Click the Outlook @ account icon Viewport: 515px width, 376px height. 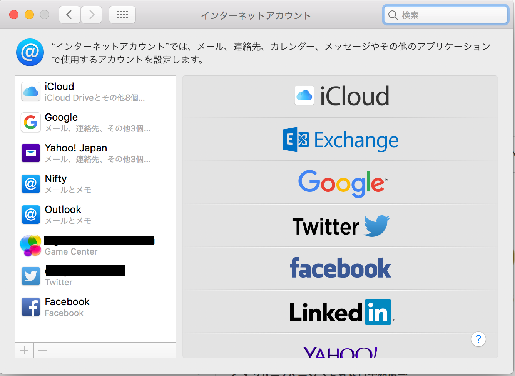(x=31, y=215)
